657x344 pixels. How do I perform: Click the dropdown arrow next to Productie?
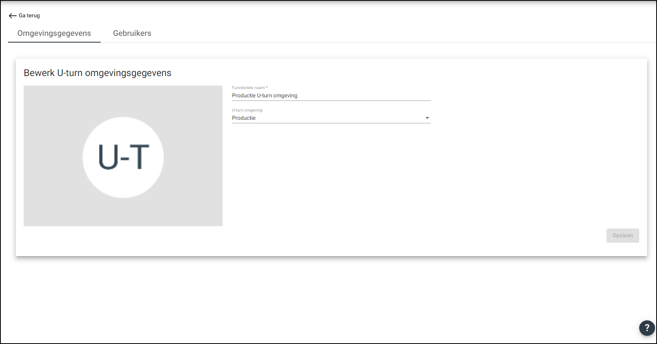[x=427, y=118]
